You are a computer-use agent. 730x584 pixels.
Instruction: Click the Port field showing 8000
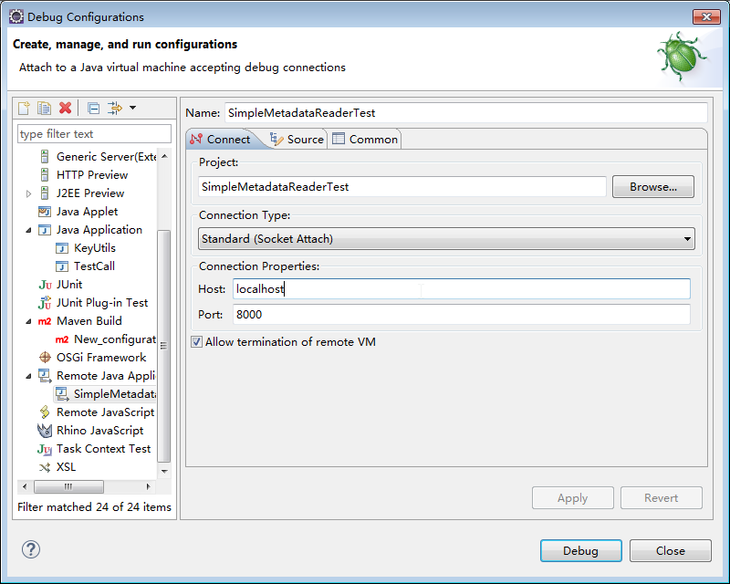[462, 314]
